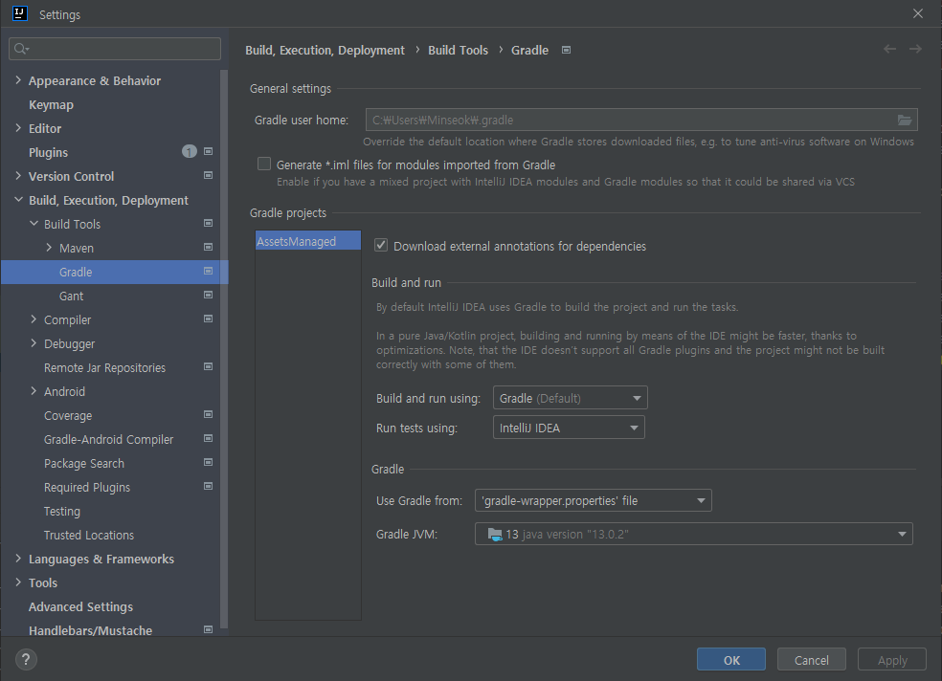This screenshot has width=942, height=681.
Task: Select Gant under Build Tools
Action: point(72,296)
